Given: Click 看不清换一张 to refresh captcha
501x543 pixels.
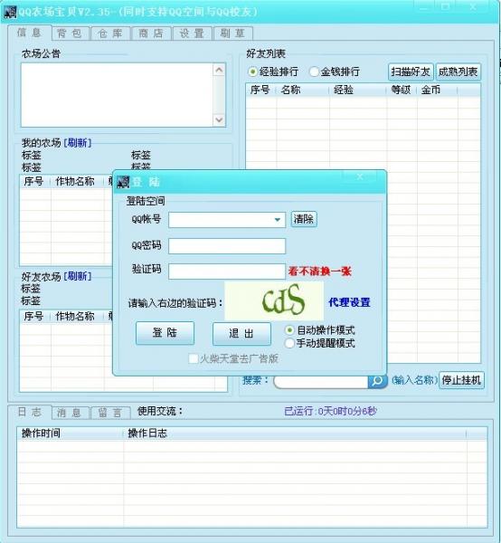Looking at the screenshot, I should pyautogui.click(x=320, y=271).
